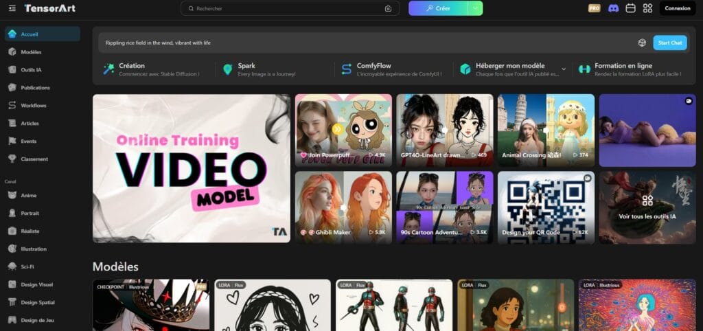Click the Publications sidebar icon

(x=12, y=87)
